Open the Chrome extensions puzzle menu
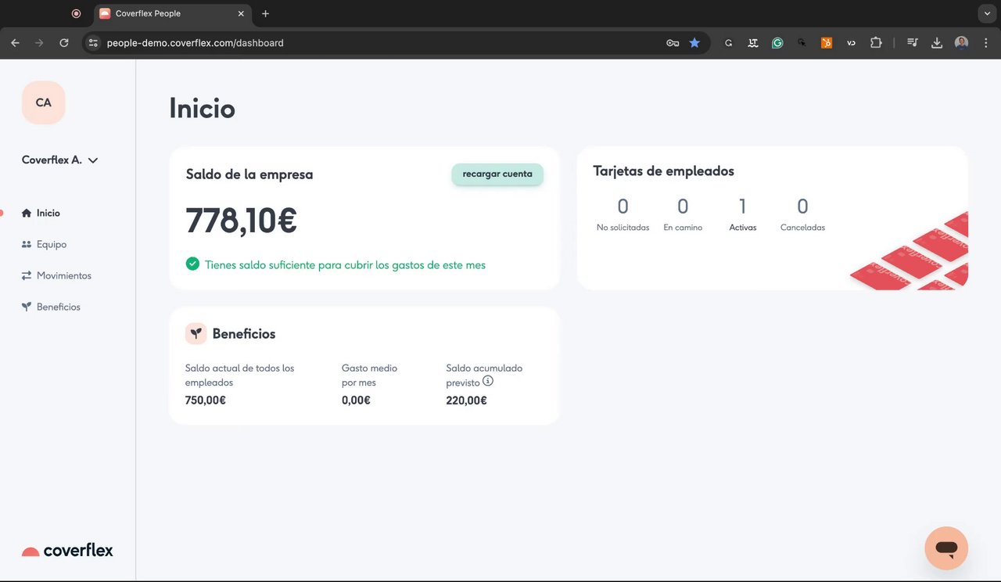Image resolution: width=1001 pixels, height=582 pixels. click(876, 43)
